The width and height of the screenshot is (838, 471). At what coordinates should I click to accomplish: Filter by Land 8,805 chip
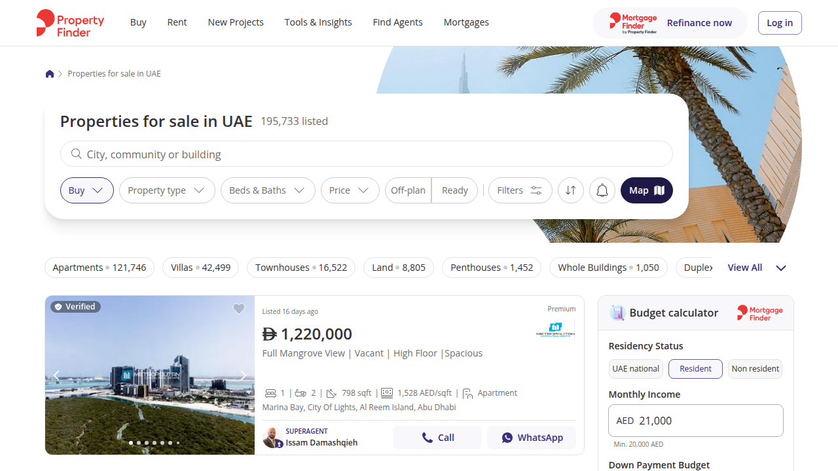pyautogui.click(x=399, y=268)
